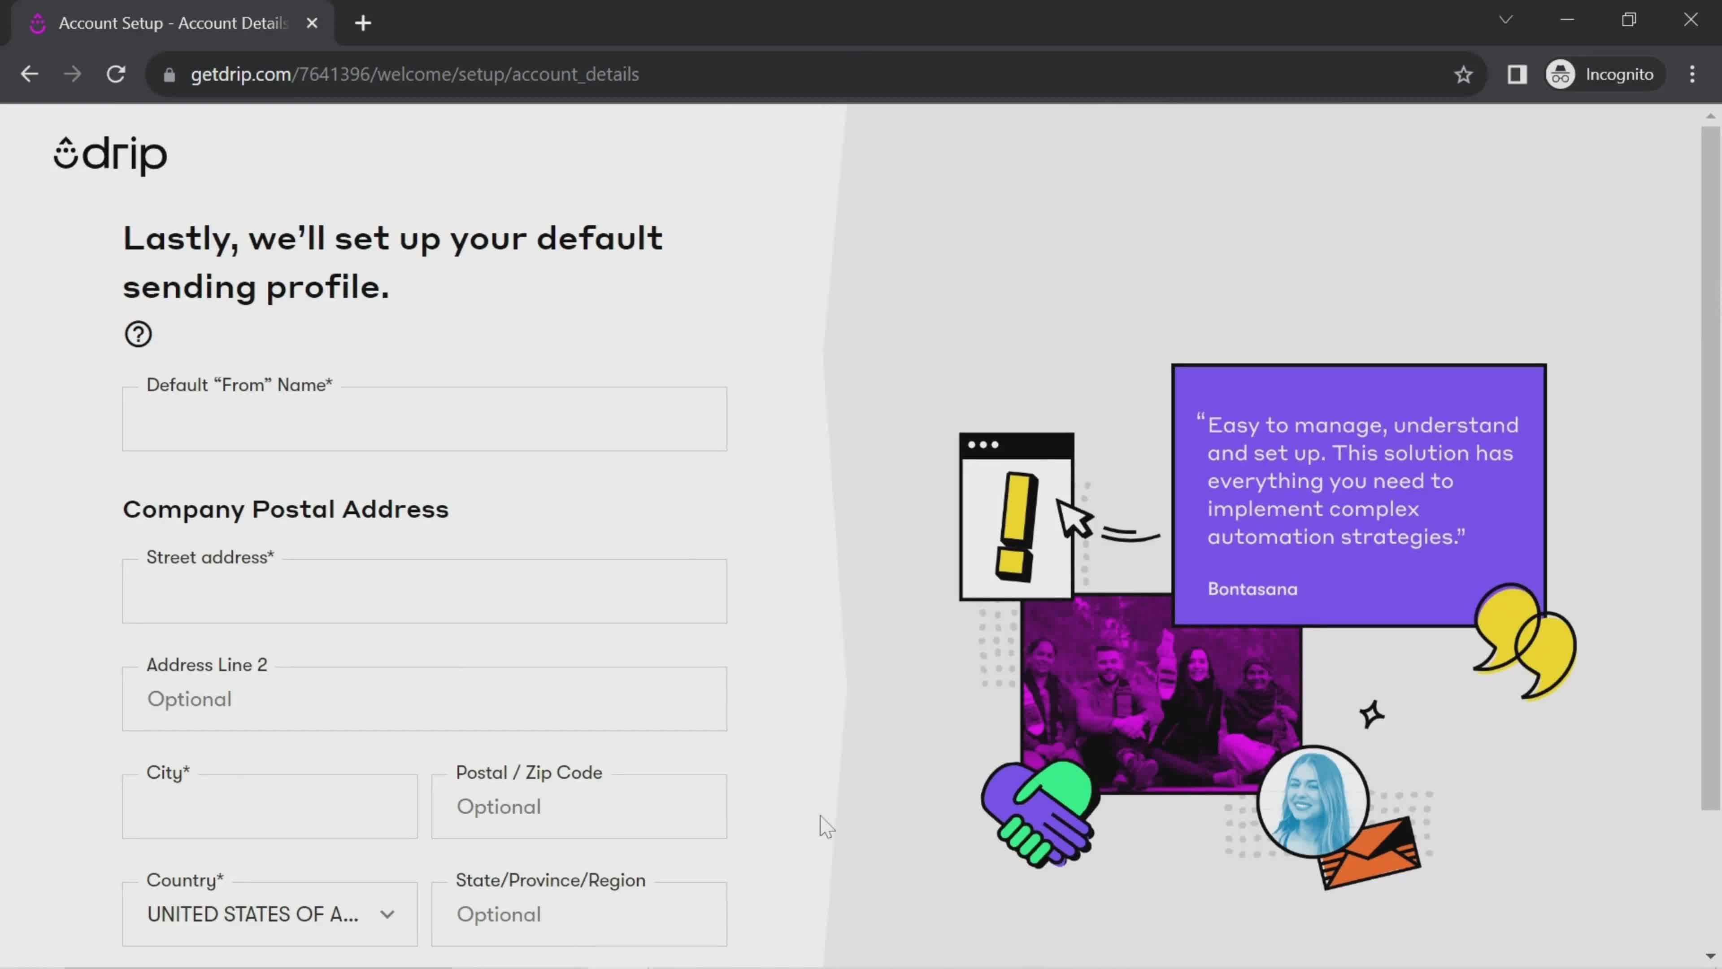Click the browser refresh icon
Screen dimensions: 1722x969
[116, 74]
